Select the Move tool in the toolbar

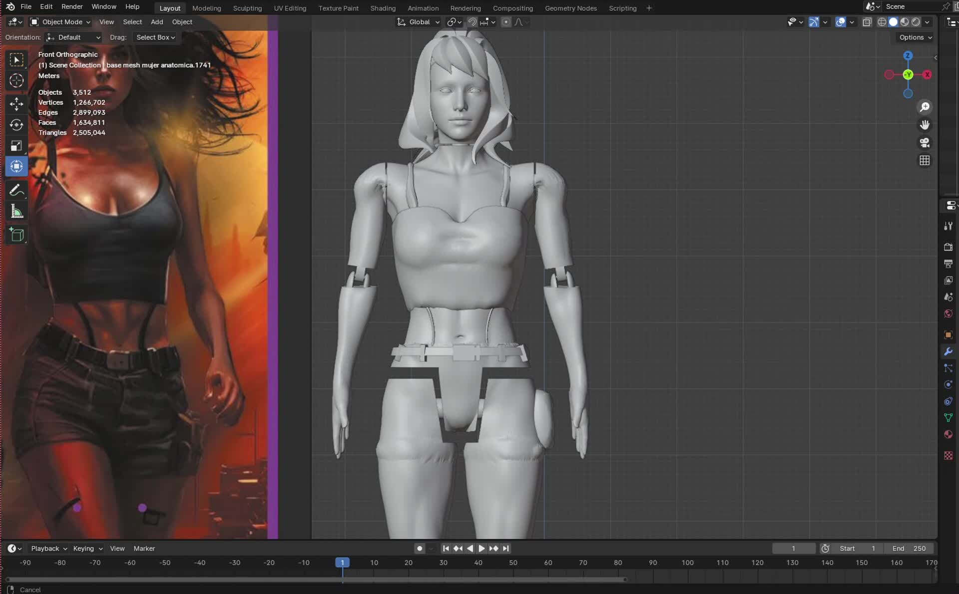[16, 104]
